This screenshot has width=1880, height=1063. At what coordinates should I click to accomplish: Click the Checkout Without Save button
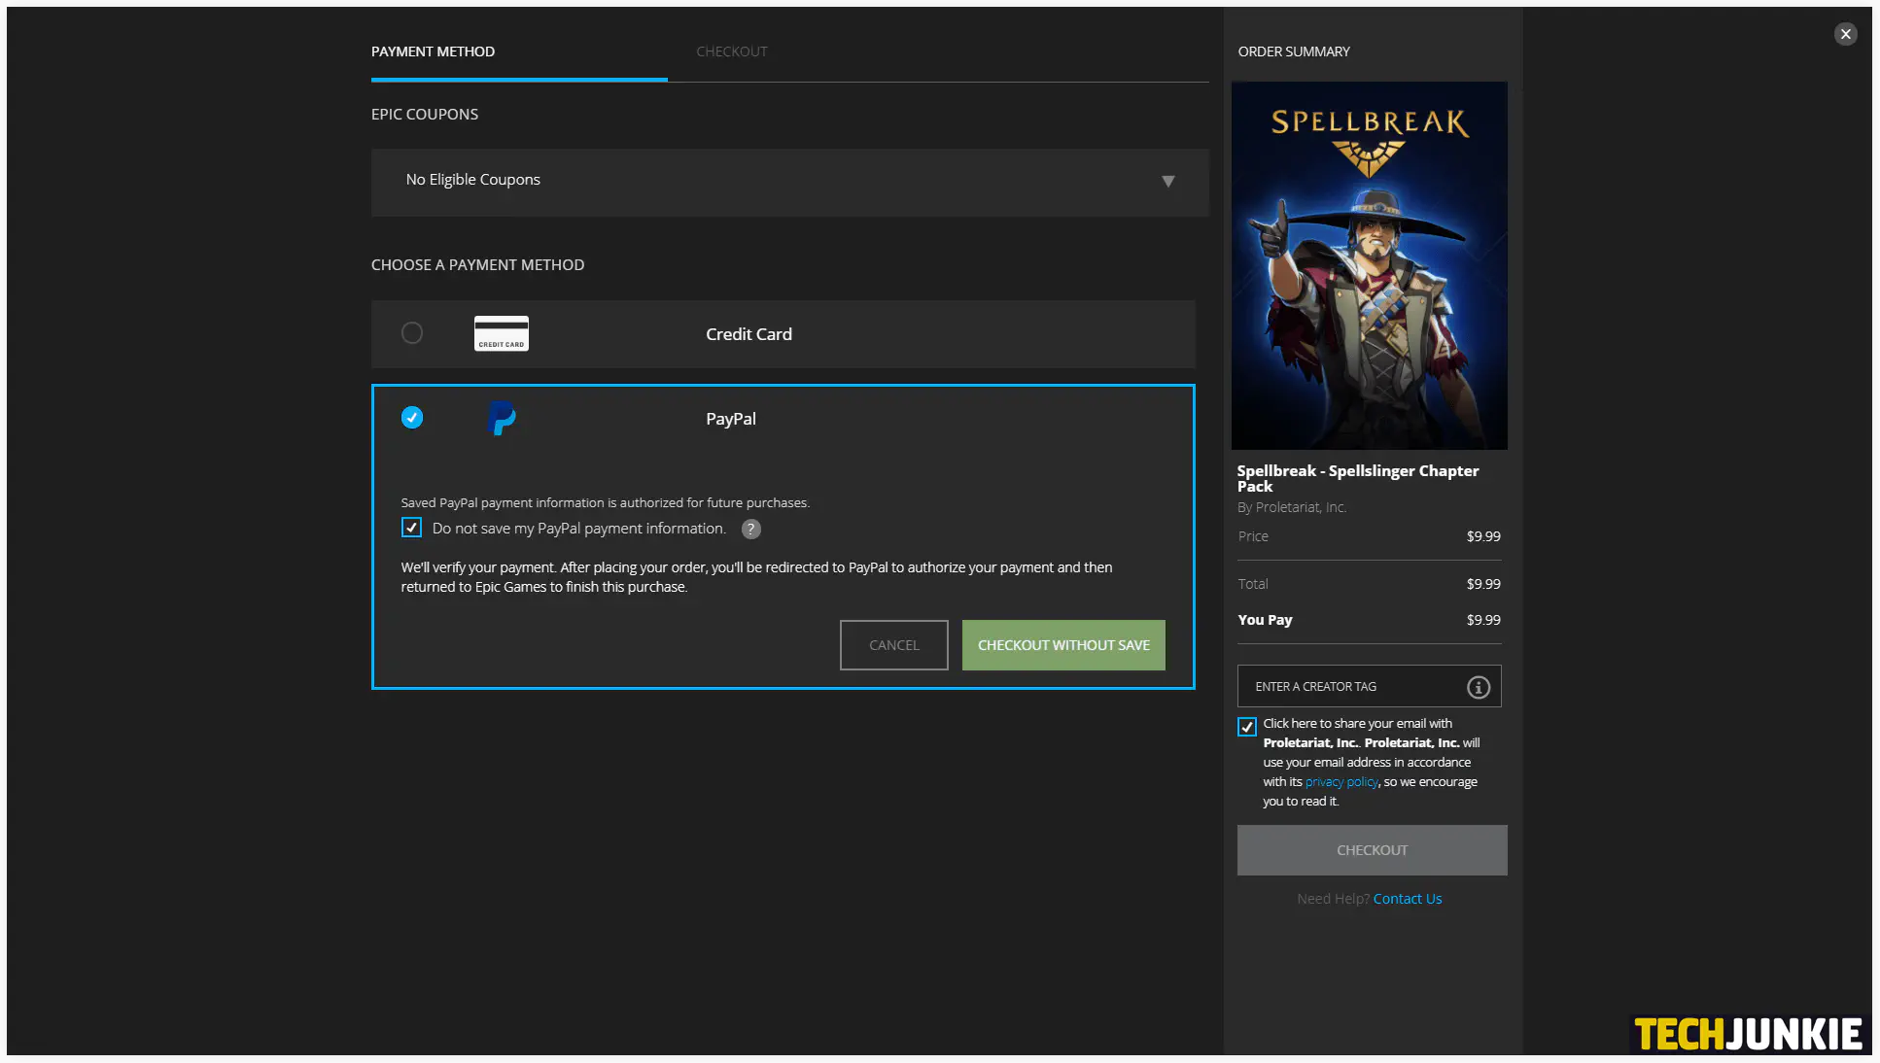pos(1062,644)
